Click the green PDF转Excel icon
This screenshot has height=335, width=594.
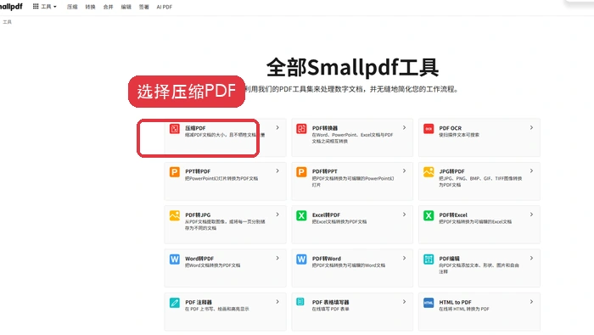429,215
